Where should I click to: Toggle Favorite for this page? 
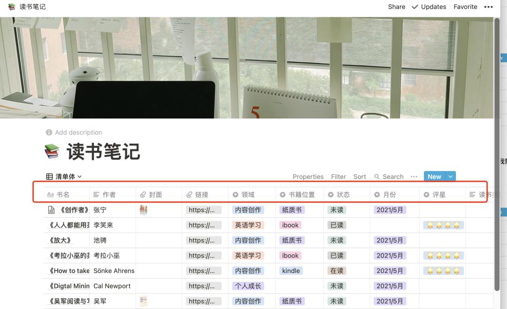pyautogui.click(x=465, y=7)
